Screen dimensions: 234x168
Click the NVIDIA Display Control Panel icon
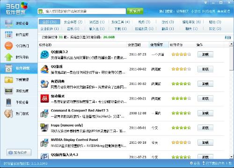point(44,143)
